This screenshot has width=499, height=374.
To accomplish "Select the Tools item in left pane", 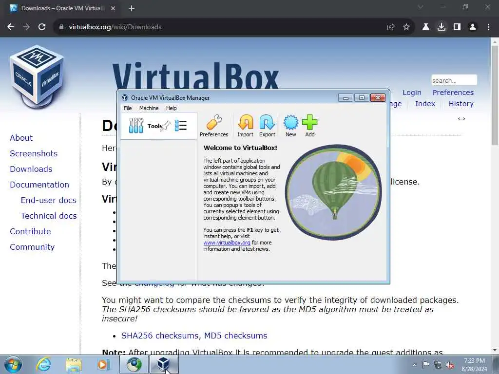I will (158, 126).
